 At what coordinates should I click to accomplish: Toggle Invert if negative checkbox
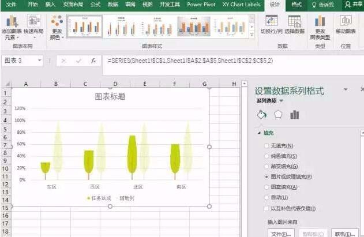coord(267,208)
